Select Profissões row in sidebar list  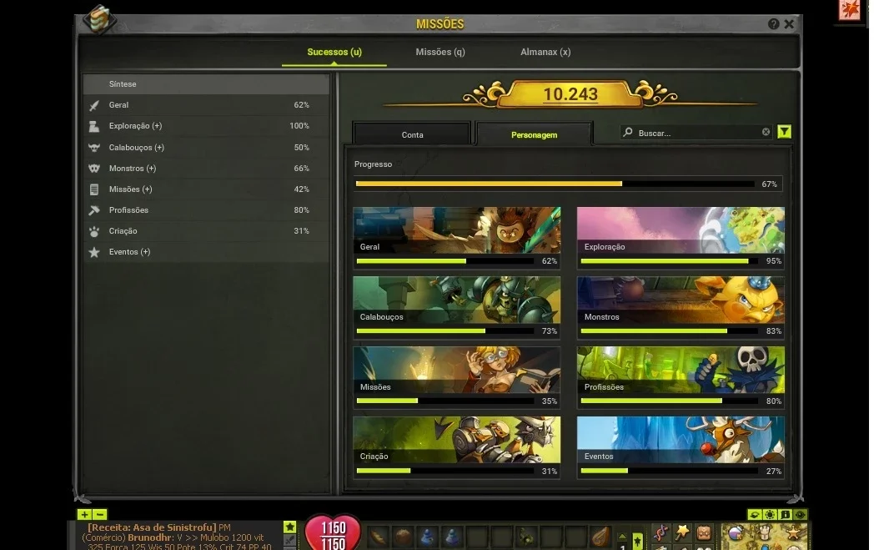[206, 209]
